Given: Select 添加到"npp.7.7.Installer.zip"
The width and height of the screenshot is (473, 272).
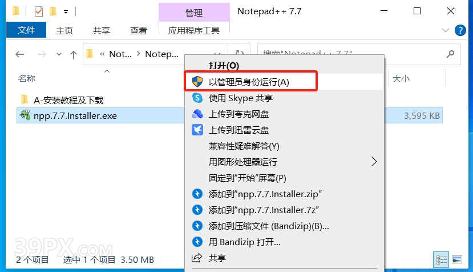Looking at the screenshot, I should pyautogui.click(x=265, y=194).
